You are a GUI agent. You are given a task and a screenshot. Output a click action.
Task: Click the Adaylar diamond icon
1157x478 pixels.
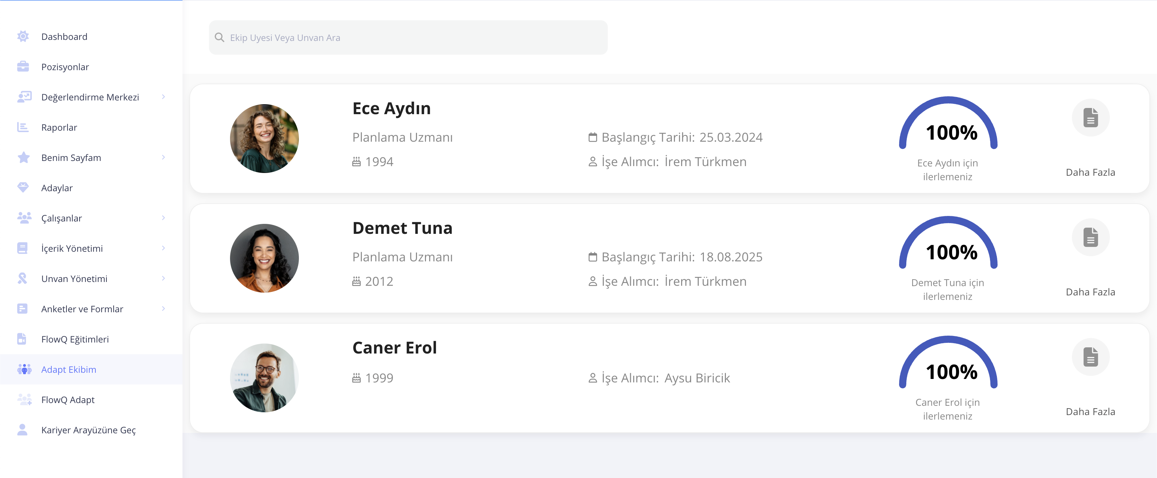point(23,187)
